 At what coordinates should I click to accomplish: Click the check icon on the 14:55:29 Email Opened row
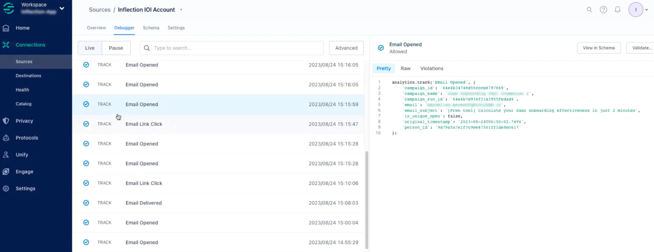point(86,242)
